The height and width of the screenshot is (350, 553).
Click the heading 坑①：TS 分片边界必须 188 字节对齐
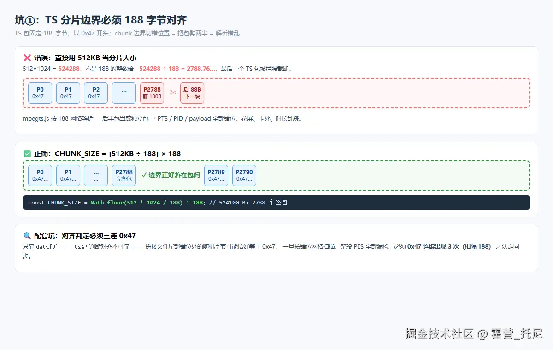(100, 20)
